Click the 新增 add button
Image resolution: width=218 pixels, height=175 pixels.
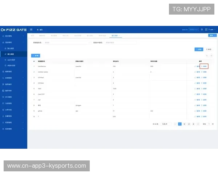coord(36,55)
